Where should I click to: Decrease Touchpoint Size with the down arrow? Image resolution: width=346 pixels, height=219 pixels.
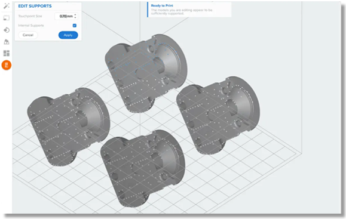click(75, 18)
